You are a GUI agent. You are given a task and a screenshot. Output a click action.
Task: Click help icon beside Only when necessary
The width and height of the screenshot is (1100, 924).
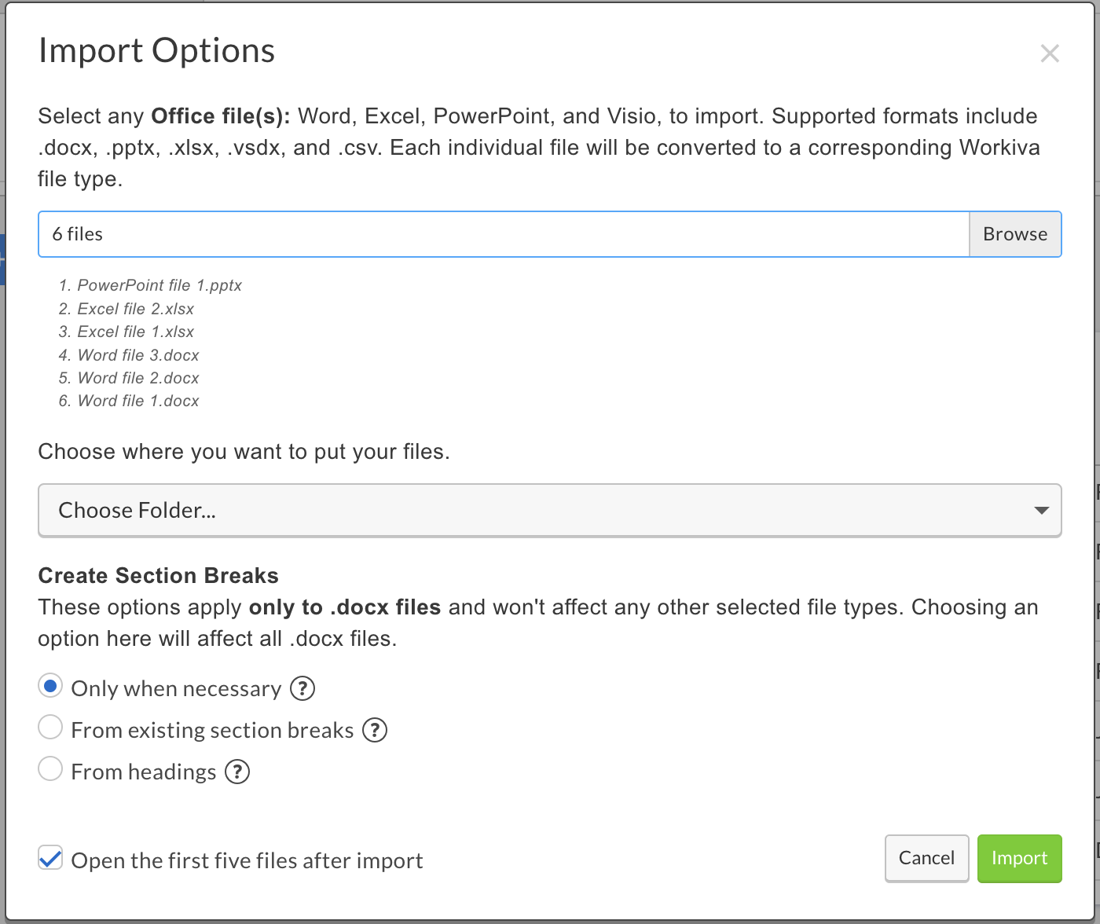(302, 688)
